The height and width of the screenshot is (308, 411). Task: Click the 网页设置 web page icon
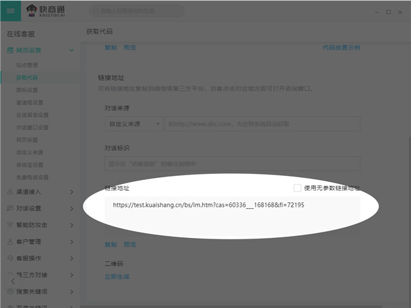[10, 51]
